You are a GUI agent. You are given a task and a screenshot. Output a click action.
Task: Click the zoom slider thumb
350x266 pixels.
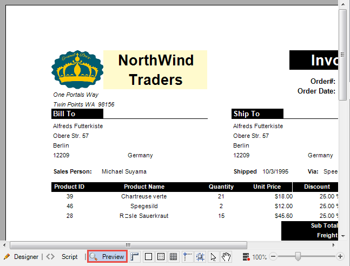click(298, 257)
